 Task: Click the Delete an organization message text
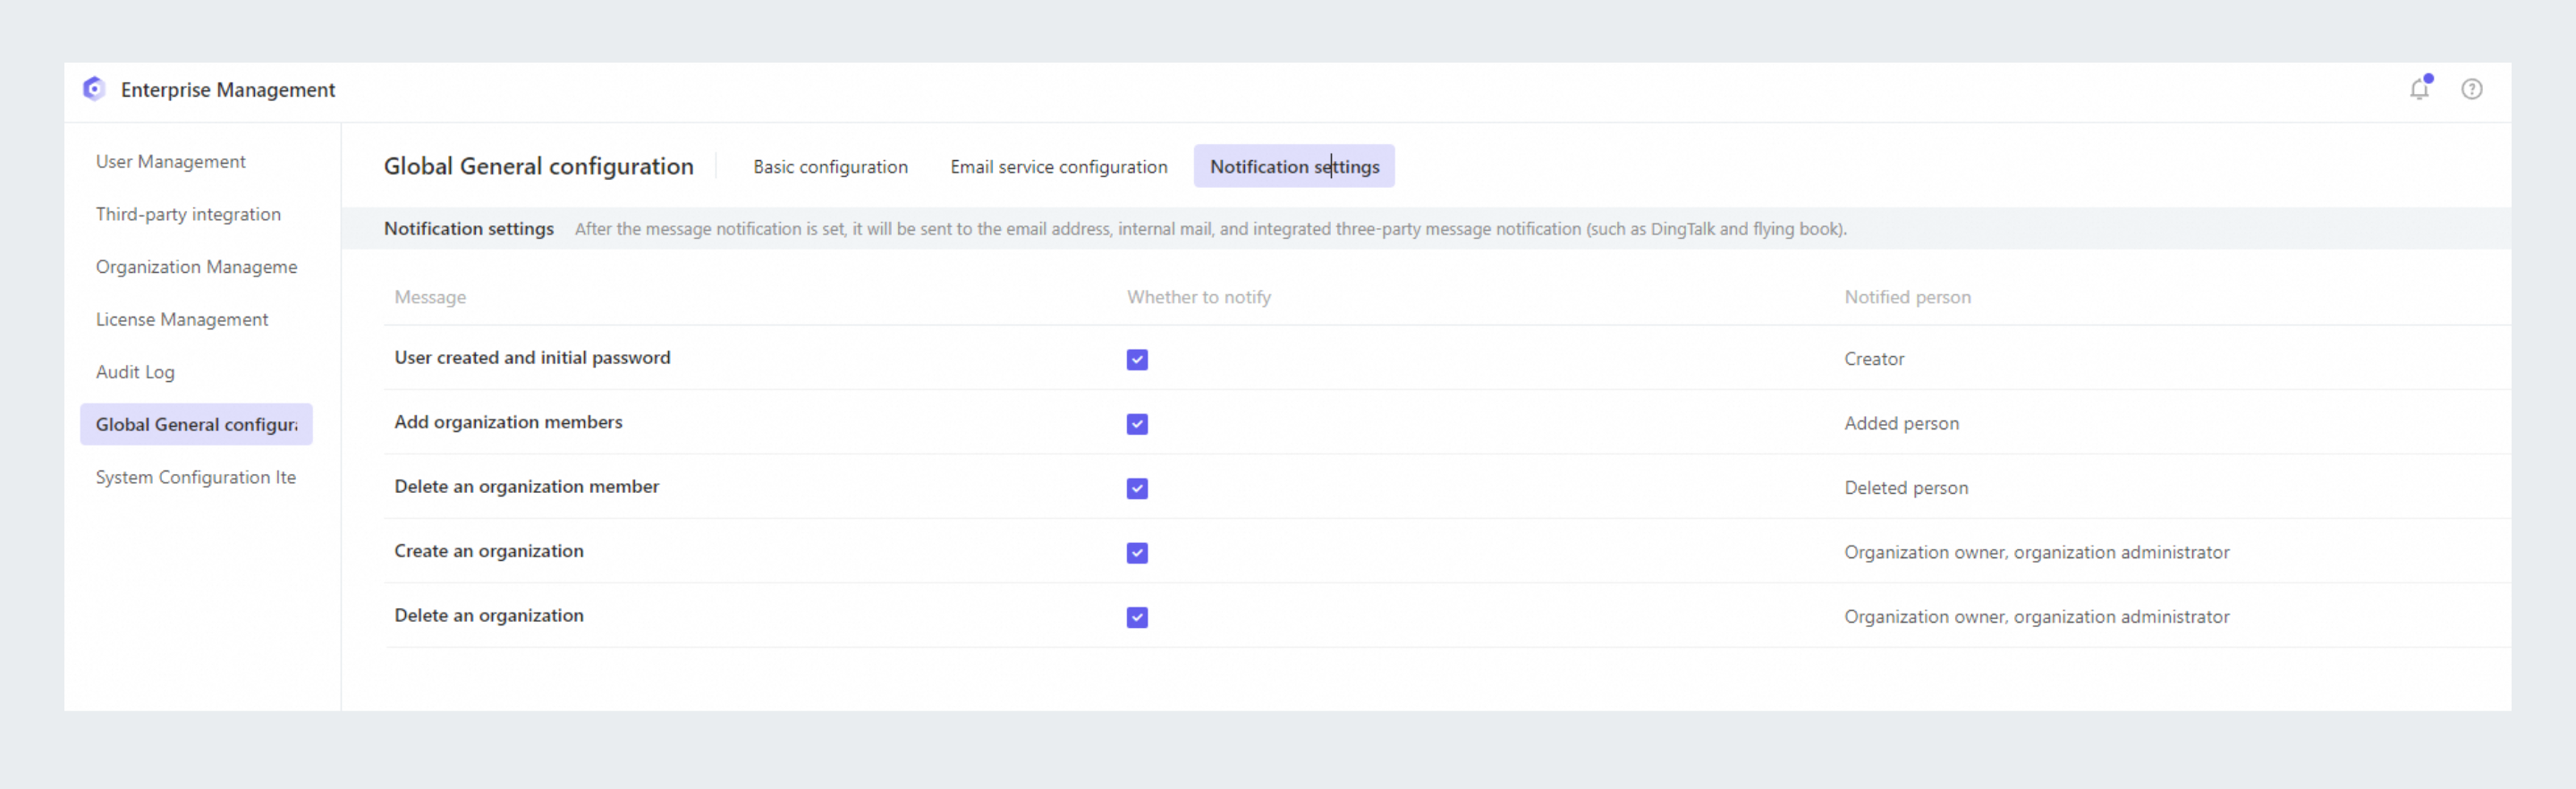tap(489, 616)
